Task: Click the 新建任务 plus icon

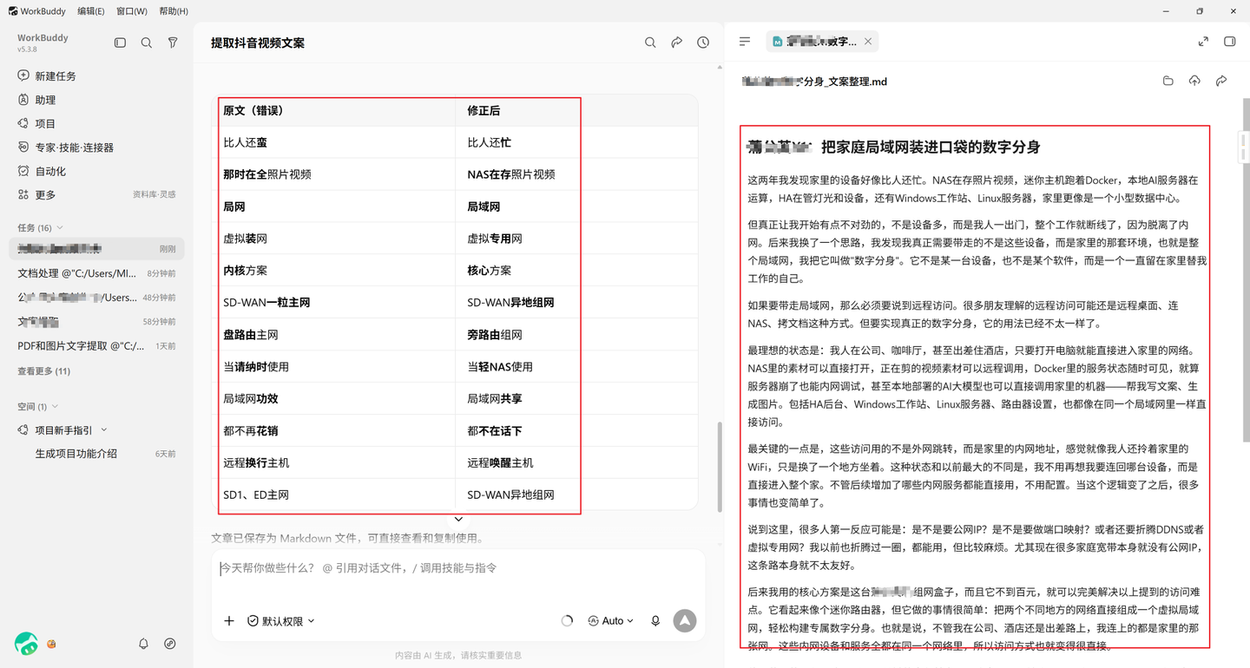Action: (x=23, y=75)
